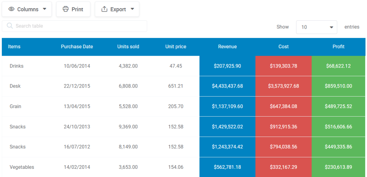Image resolution: width=367 pixels, height=177 pixels.
Task: Click the export upload icon
Action: (104, 9)
